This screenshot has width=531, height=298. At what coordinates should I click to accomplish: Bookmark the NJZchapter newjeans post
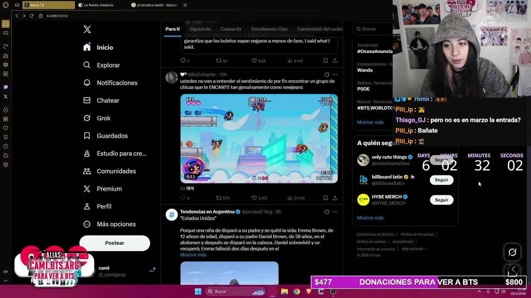[326, 198]
